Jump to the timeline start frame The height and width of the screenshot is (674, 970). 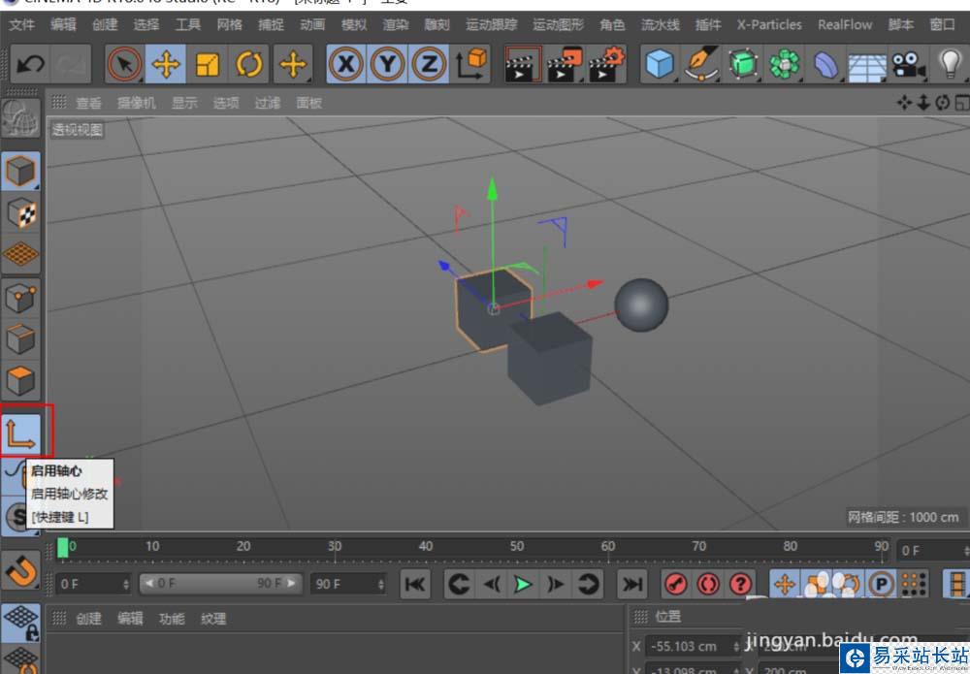(x=414, y=584)
